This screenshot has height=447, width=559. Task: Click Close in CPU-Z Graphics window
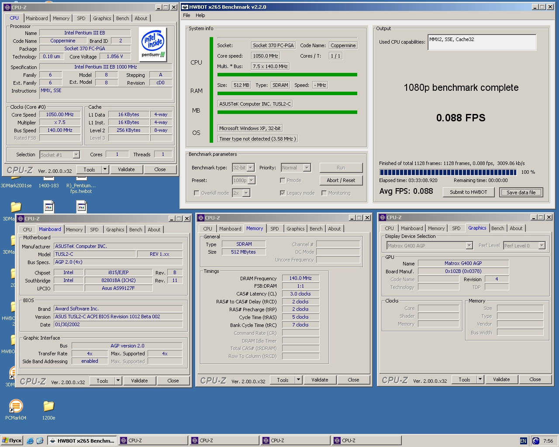(535, 379)
